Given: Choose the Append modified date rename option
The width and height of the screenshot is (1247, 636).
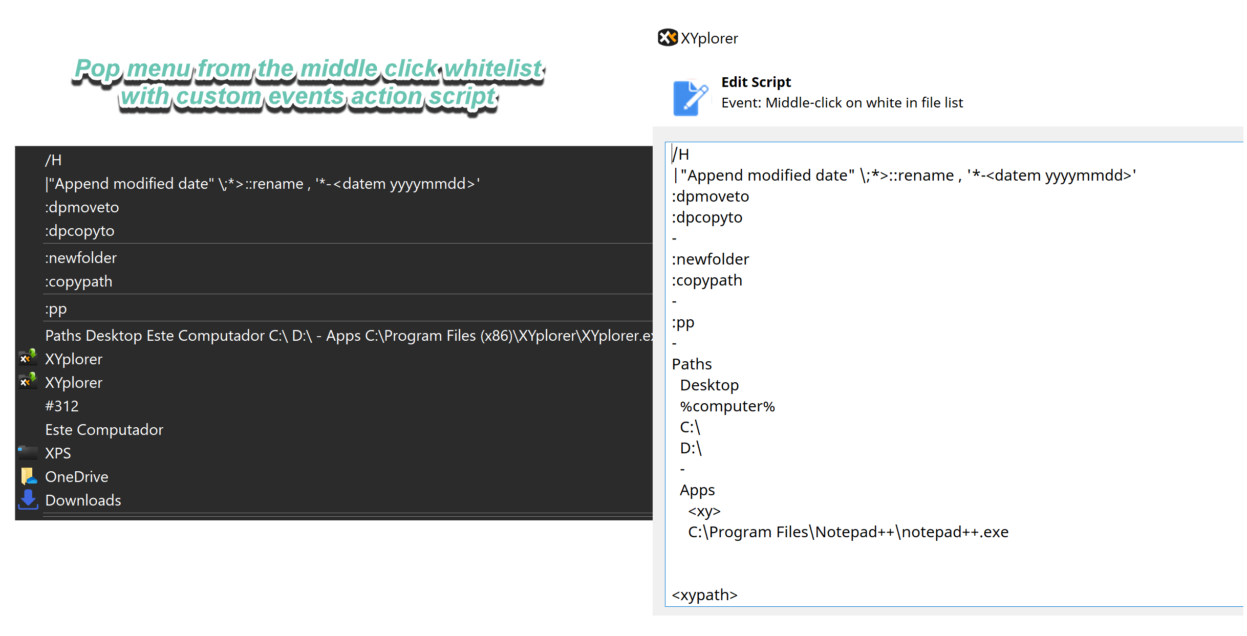Looking at the screenshot, I should tap(262, 183).
